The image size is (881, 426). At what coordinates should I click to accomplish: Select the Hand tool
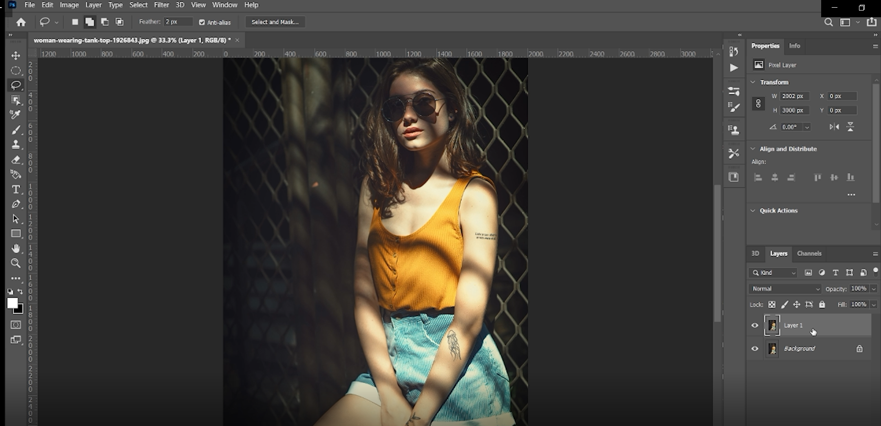16,248
